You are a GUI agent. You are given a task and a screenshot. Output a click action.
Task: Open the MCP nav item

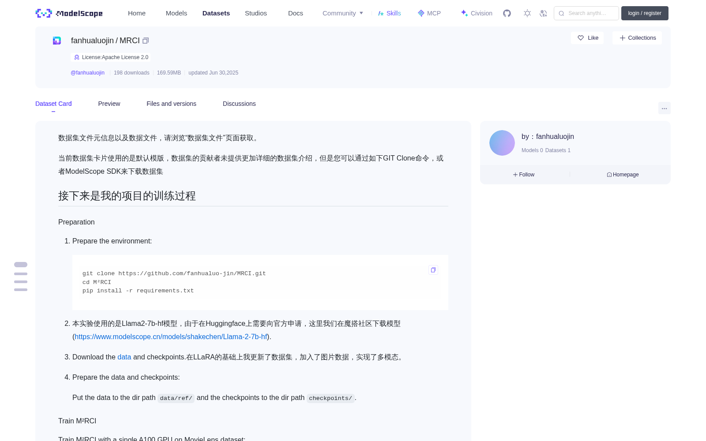[x=429, y=13]
